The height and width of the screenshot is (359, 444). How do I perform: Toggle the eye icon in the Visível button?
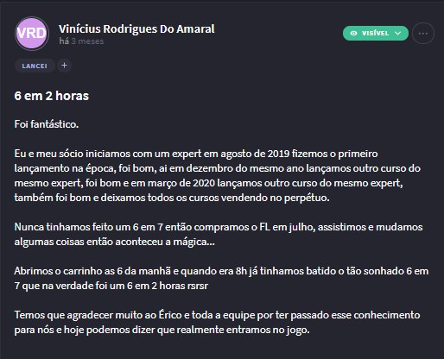354,34
